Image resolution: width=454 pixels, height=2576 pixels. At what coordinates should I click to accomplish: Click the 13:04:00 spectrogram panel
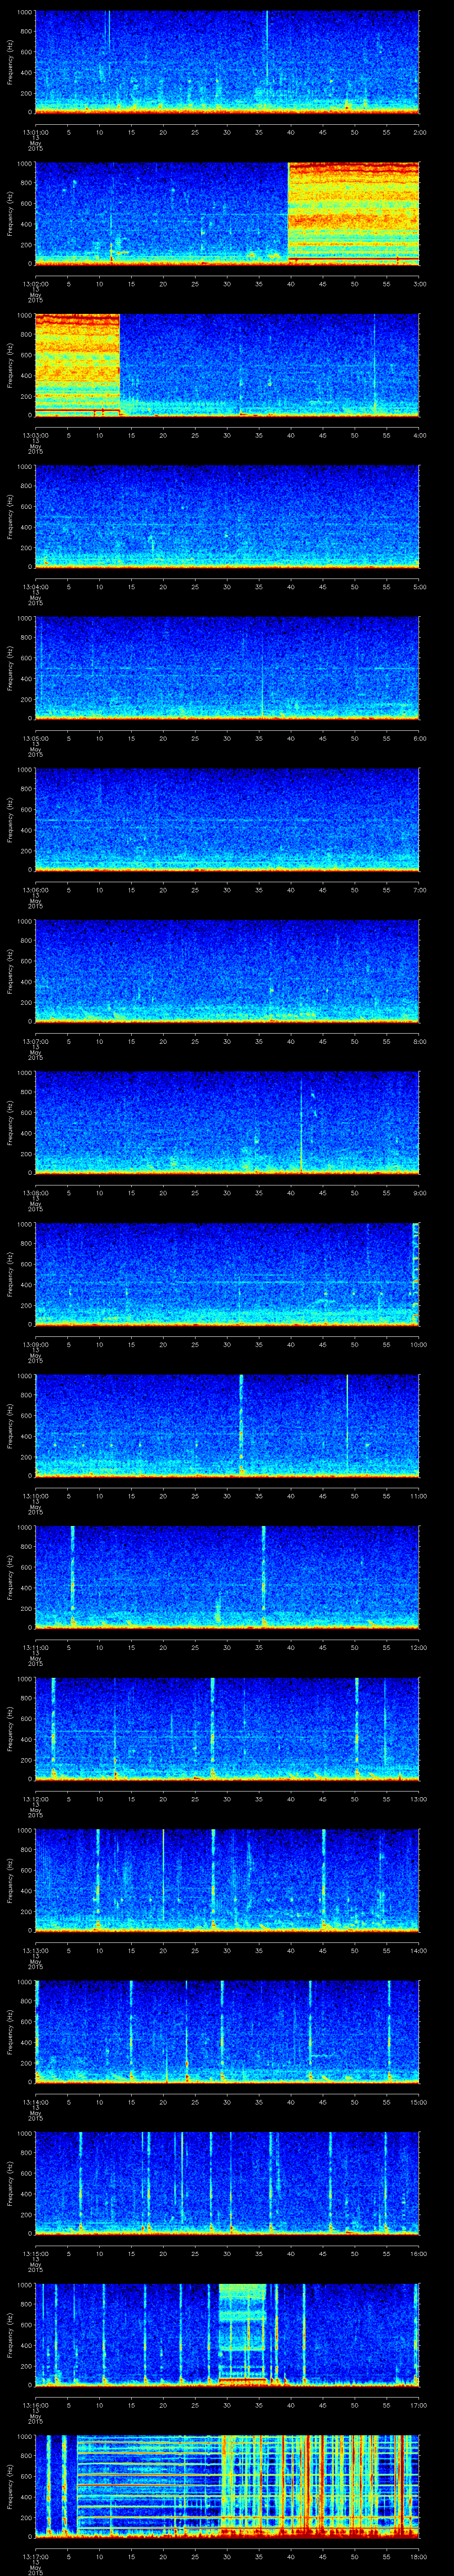tap(227, 516)
